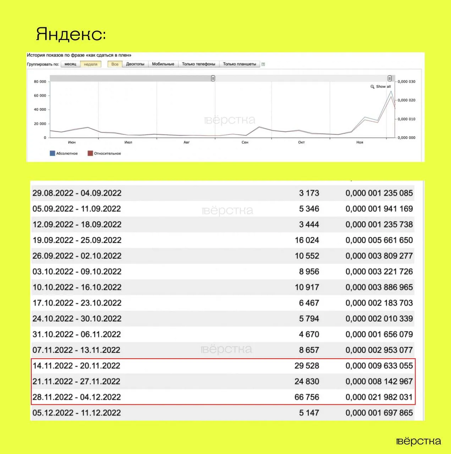Switch to the Десктопы filter tab
This screenshot has width=451, height=454.
click(135, 64)
